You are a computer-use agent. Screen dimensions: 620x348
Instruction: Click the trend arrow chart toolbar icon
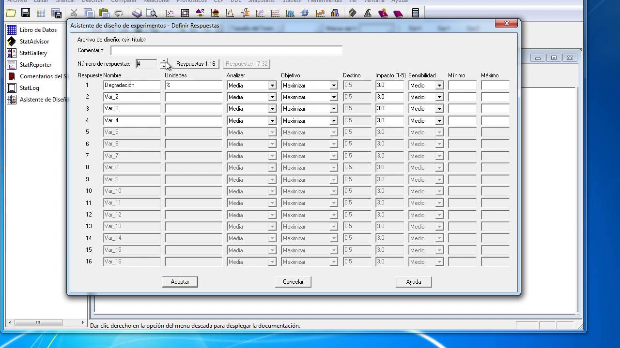(320, 13)
